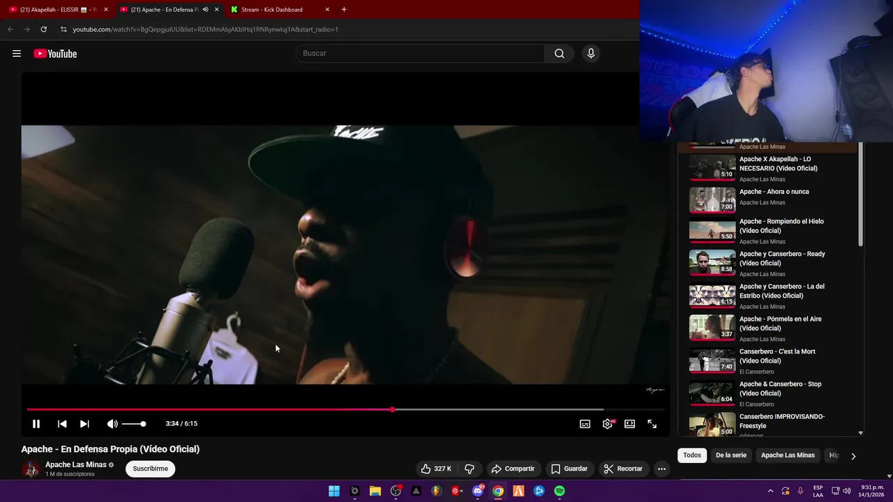The height and width of the screenshot is (502, 893).
Task: Pause the video
Action: 36,424
